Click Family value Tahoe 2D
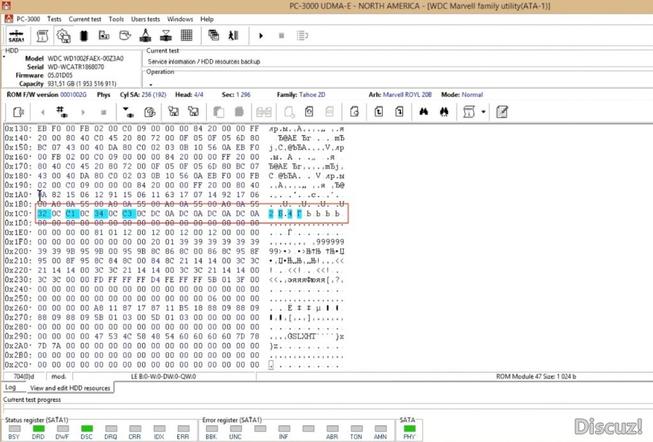 pyautogui.click(x=312, y=94)
